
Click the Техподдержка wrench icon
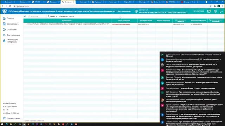(x=4, y=35)
